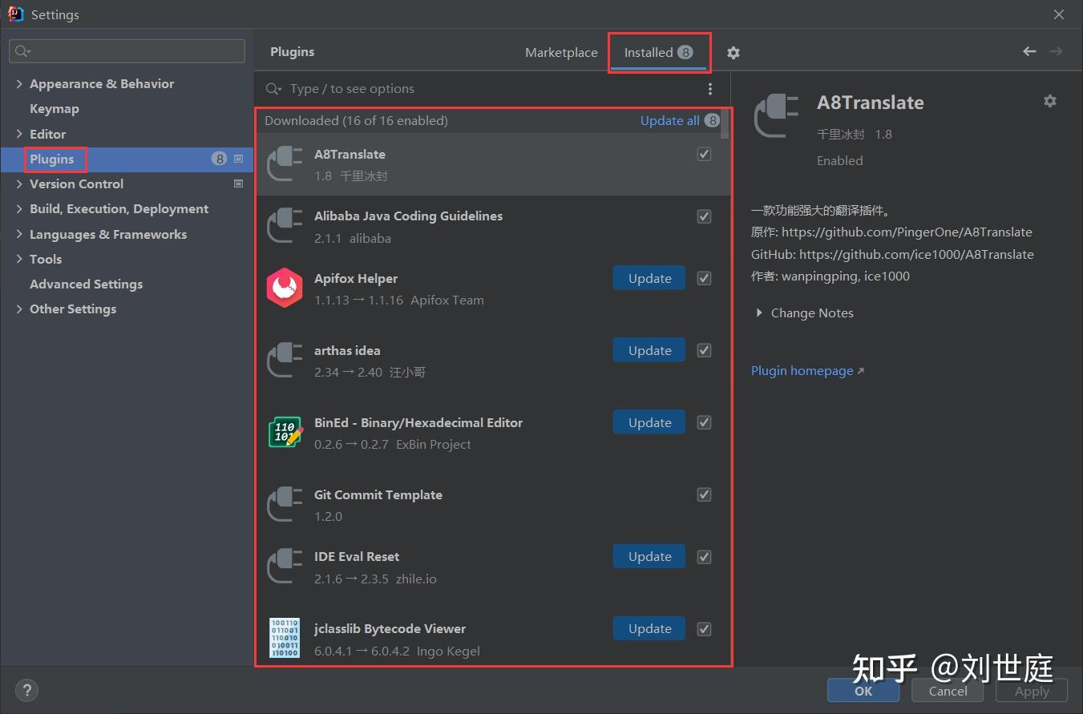Click the Cancel button
The image size is (1083, 714).
948,691
